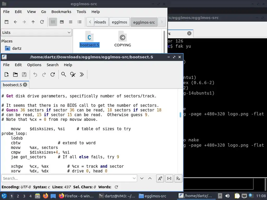Screen dimensions: 267x200
Task: Reload folder in file manager
Action: point(42,22)
